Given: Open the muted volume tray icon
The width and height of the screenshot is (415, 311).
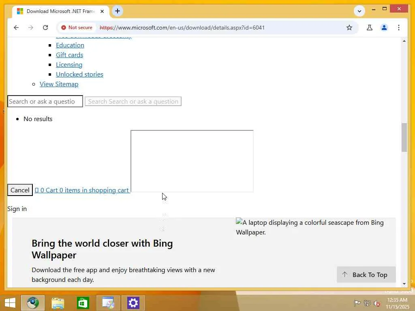Looking at the screenshot, I should point(377,303).
